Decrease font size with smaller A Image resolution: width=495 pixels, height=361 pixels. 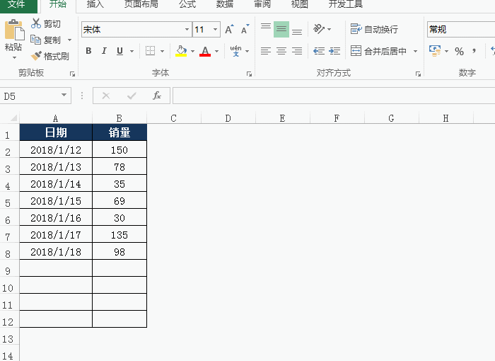(245, 29)
